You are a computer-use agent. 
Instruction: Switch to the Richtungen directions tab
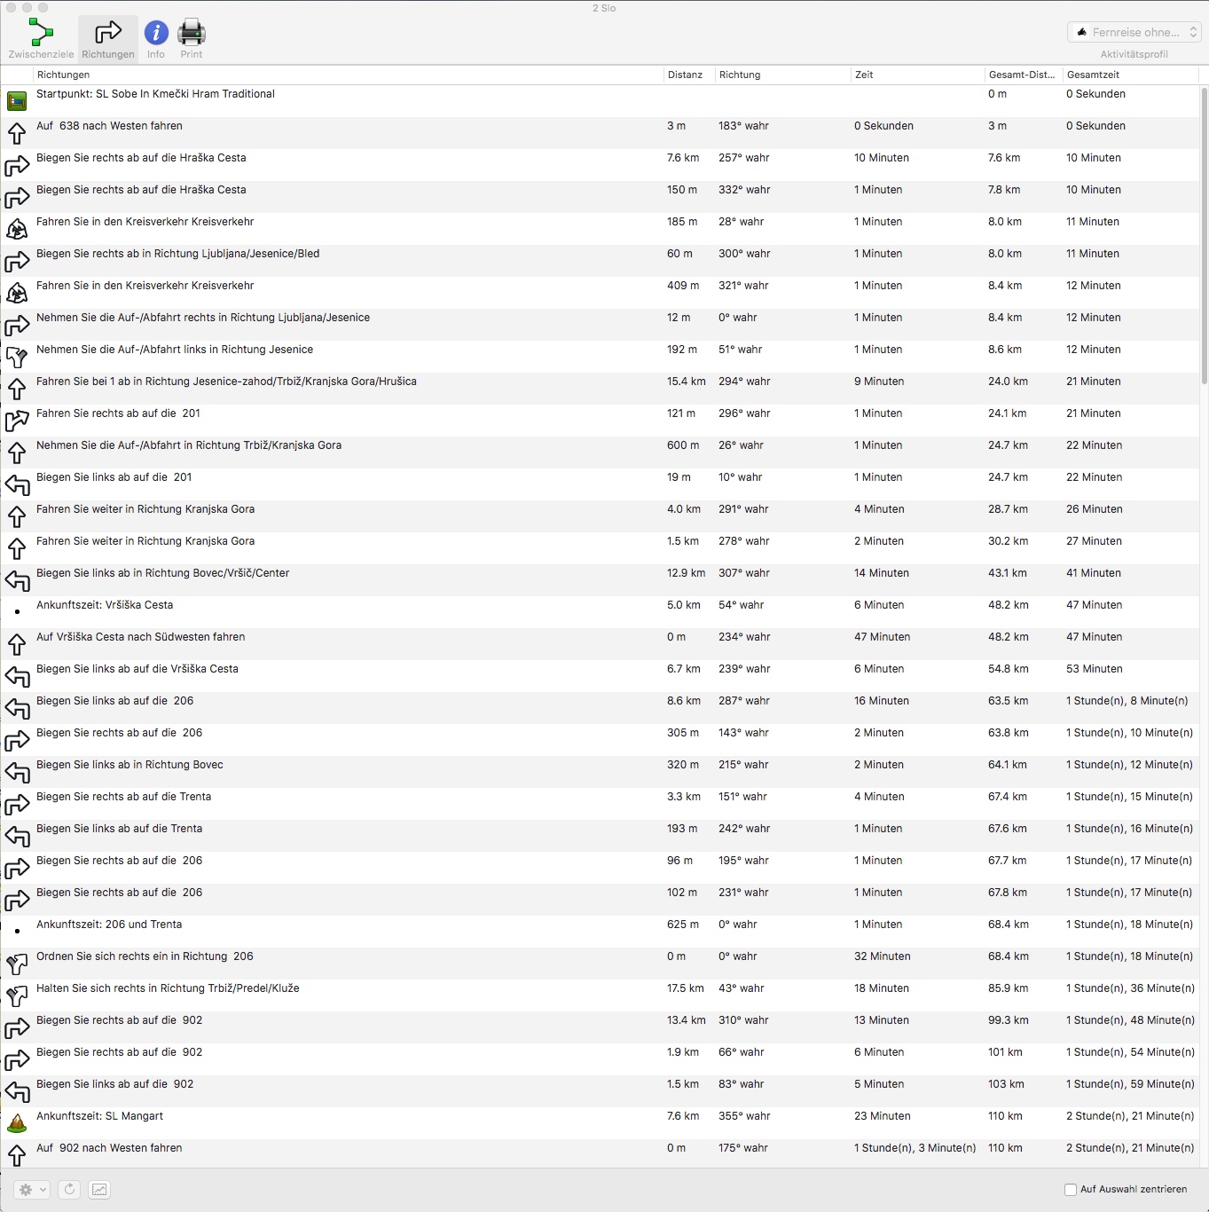pos(108,39)
